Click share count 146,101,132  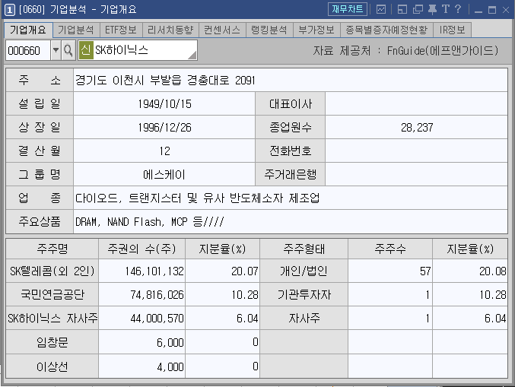point(154,271)
